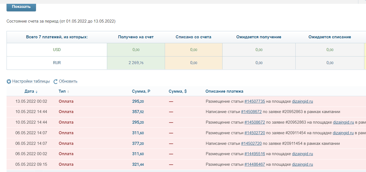
Task: Open #14502720 link in the 377,20 row
Action: click(x=251, y=143)
